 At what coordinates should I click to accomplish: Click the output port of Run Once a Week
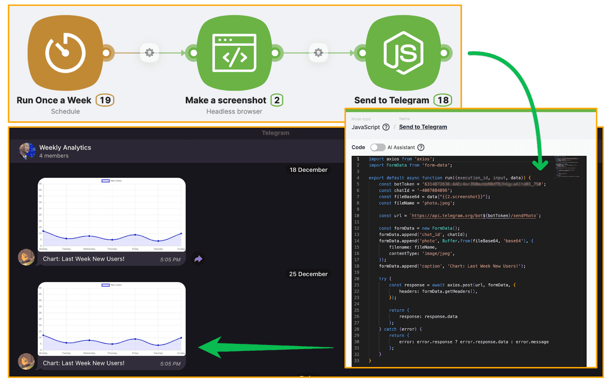(107, 53)
